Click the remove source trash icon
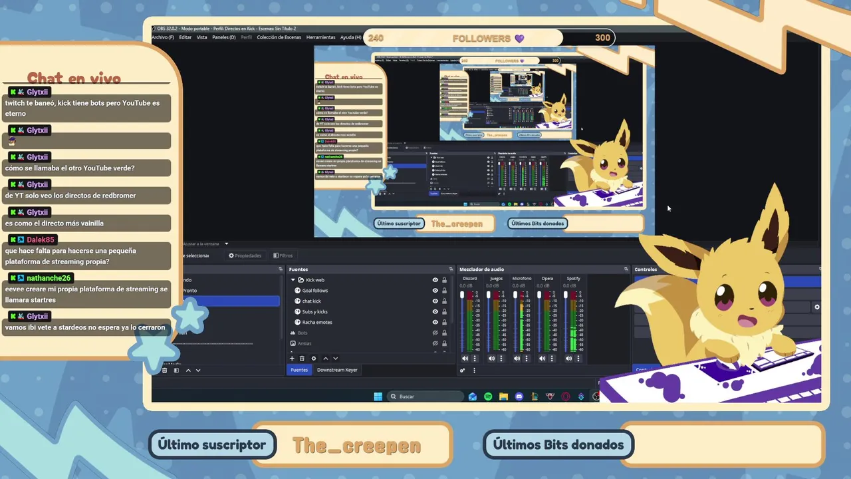This screenshot has width=851, height=479. click(x=302, y=359)
